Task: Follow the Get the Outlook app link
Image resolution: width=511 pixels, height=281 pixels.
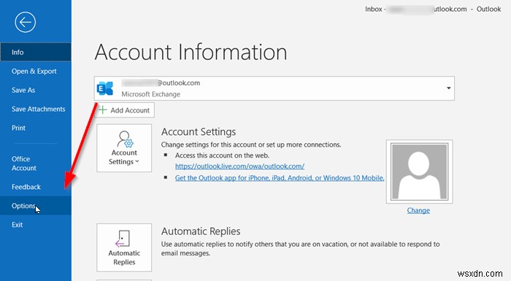Action: point(280,178)
